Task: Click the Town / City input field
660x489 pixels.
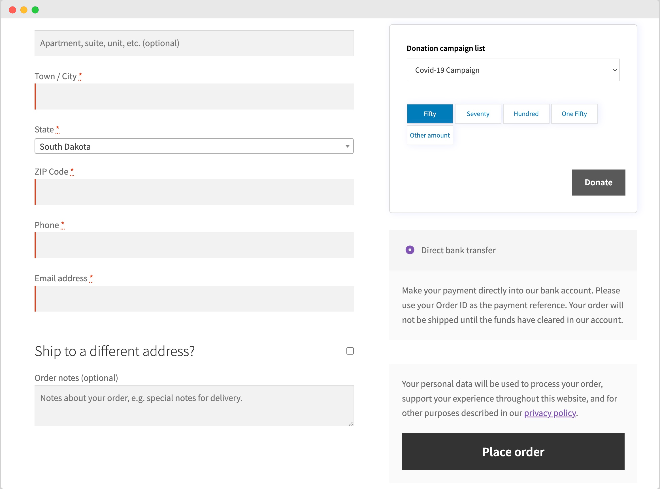Action: [x=194, y=96]
